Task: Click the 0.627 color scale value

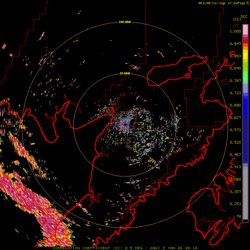Action: pyautogui.click(x=235, y=118)
